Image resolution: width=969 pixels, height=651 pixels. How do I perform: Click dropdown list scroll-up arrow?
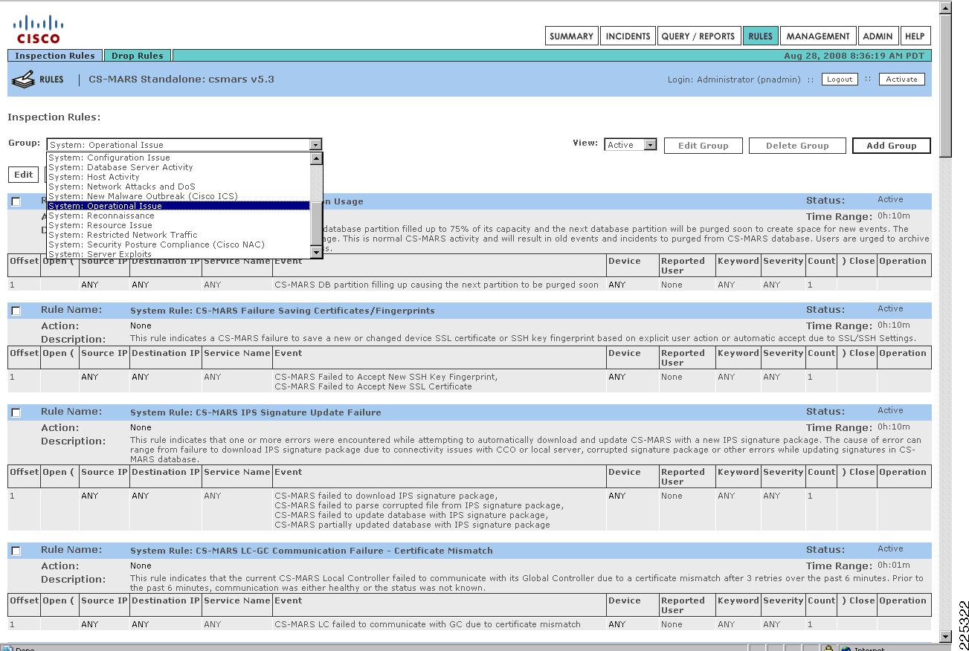[x=316, y=158]
